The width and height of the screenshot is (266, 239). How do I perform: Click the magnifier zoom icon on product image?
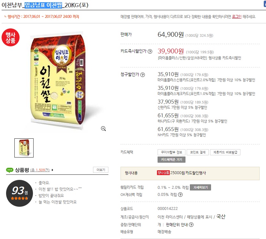coord(103,129)
